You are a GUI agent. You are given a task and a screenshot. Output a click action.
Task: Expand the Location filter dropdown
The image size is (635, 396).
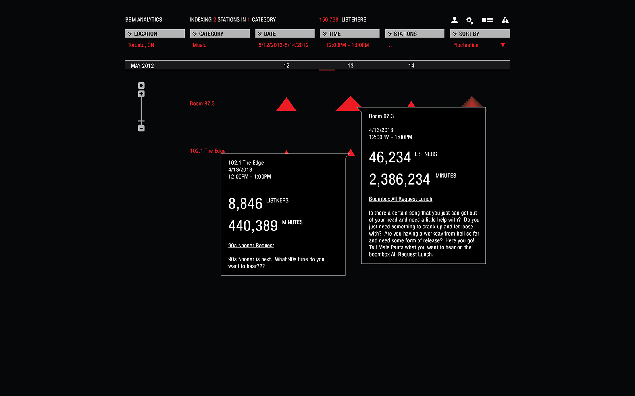tap(154, 34)
